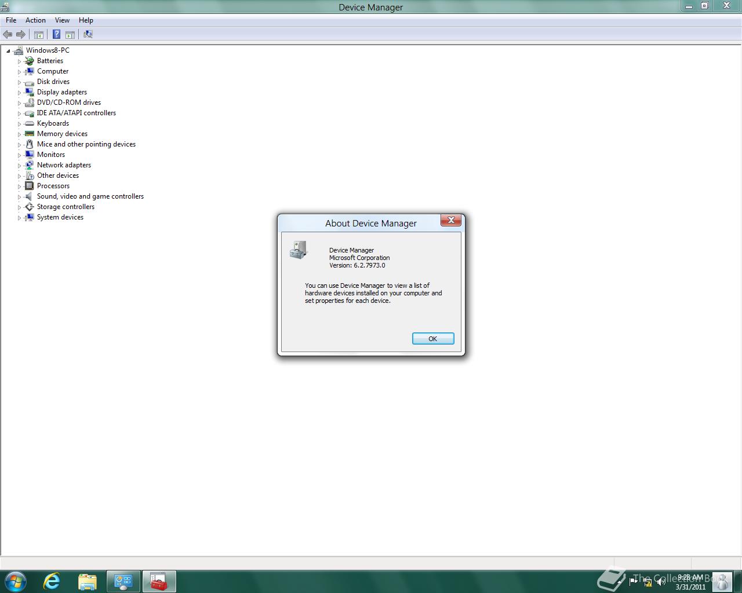Select the 'Windows8-PC' tree label
Screen dimensions: 742x593
pyautogui.click(x=48, y=50)
